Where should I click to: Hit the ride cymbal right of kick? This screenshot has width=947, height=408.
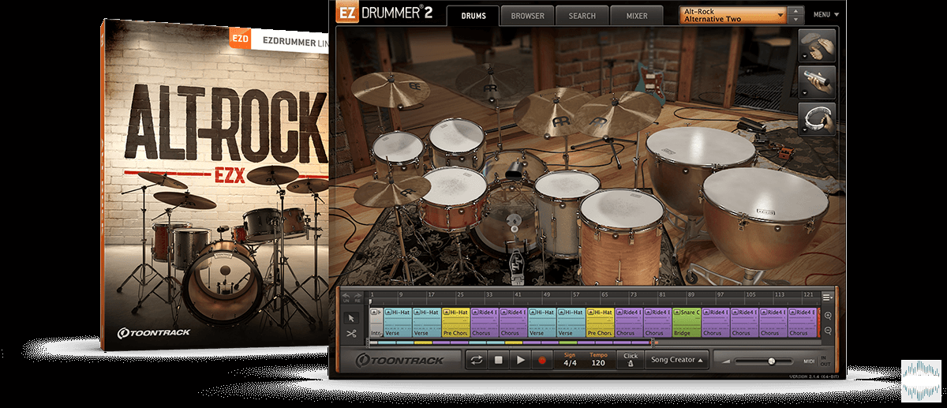[x=552, y=110]
